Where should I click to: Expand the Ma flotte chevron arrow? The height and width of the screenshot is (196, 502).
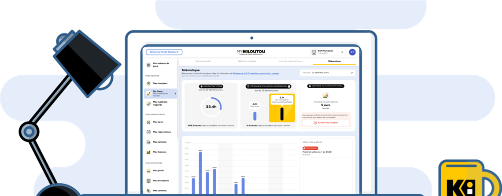175,93
